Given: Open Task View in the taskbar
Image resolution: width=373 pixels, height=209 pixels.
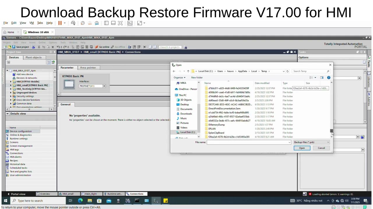Looking at the screenshot, I should tap(70, 201).
